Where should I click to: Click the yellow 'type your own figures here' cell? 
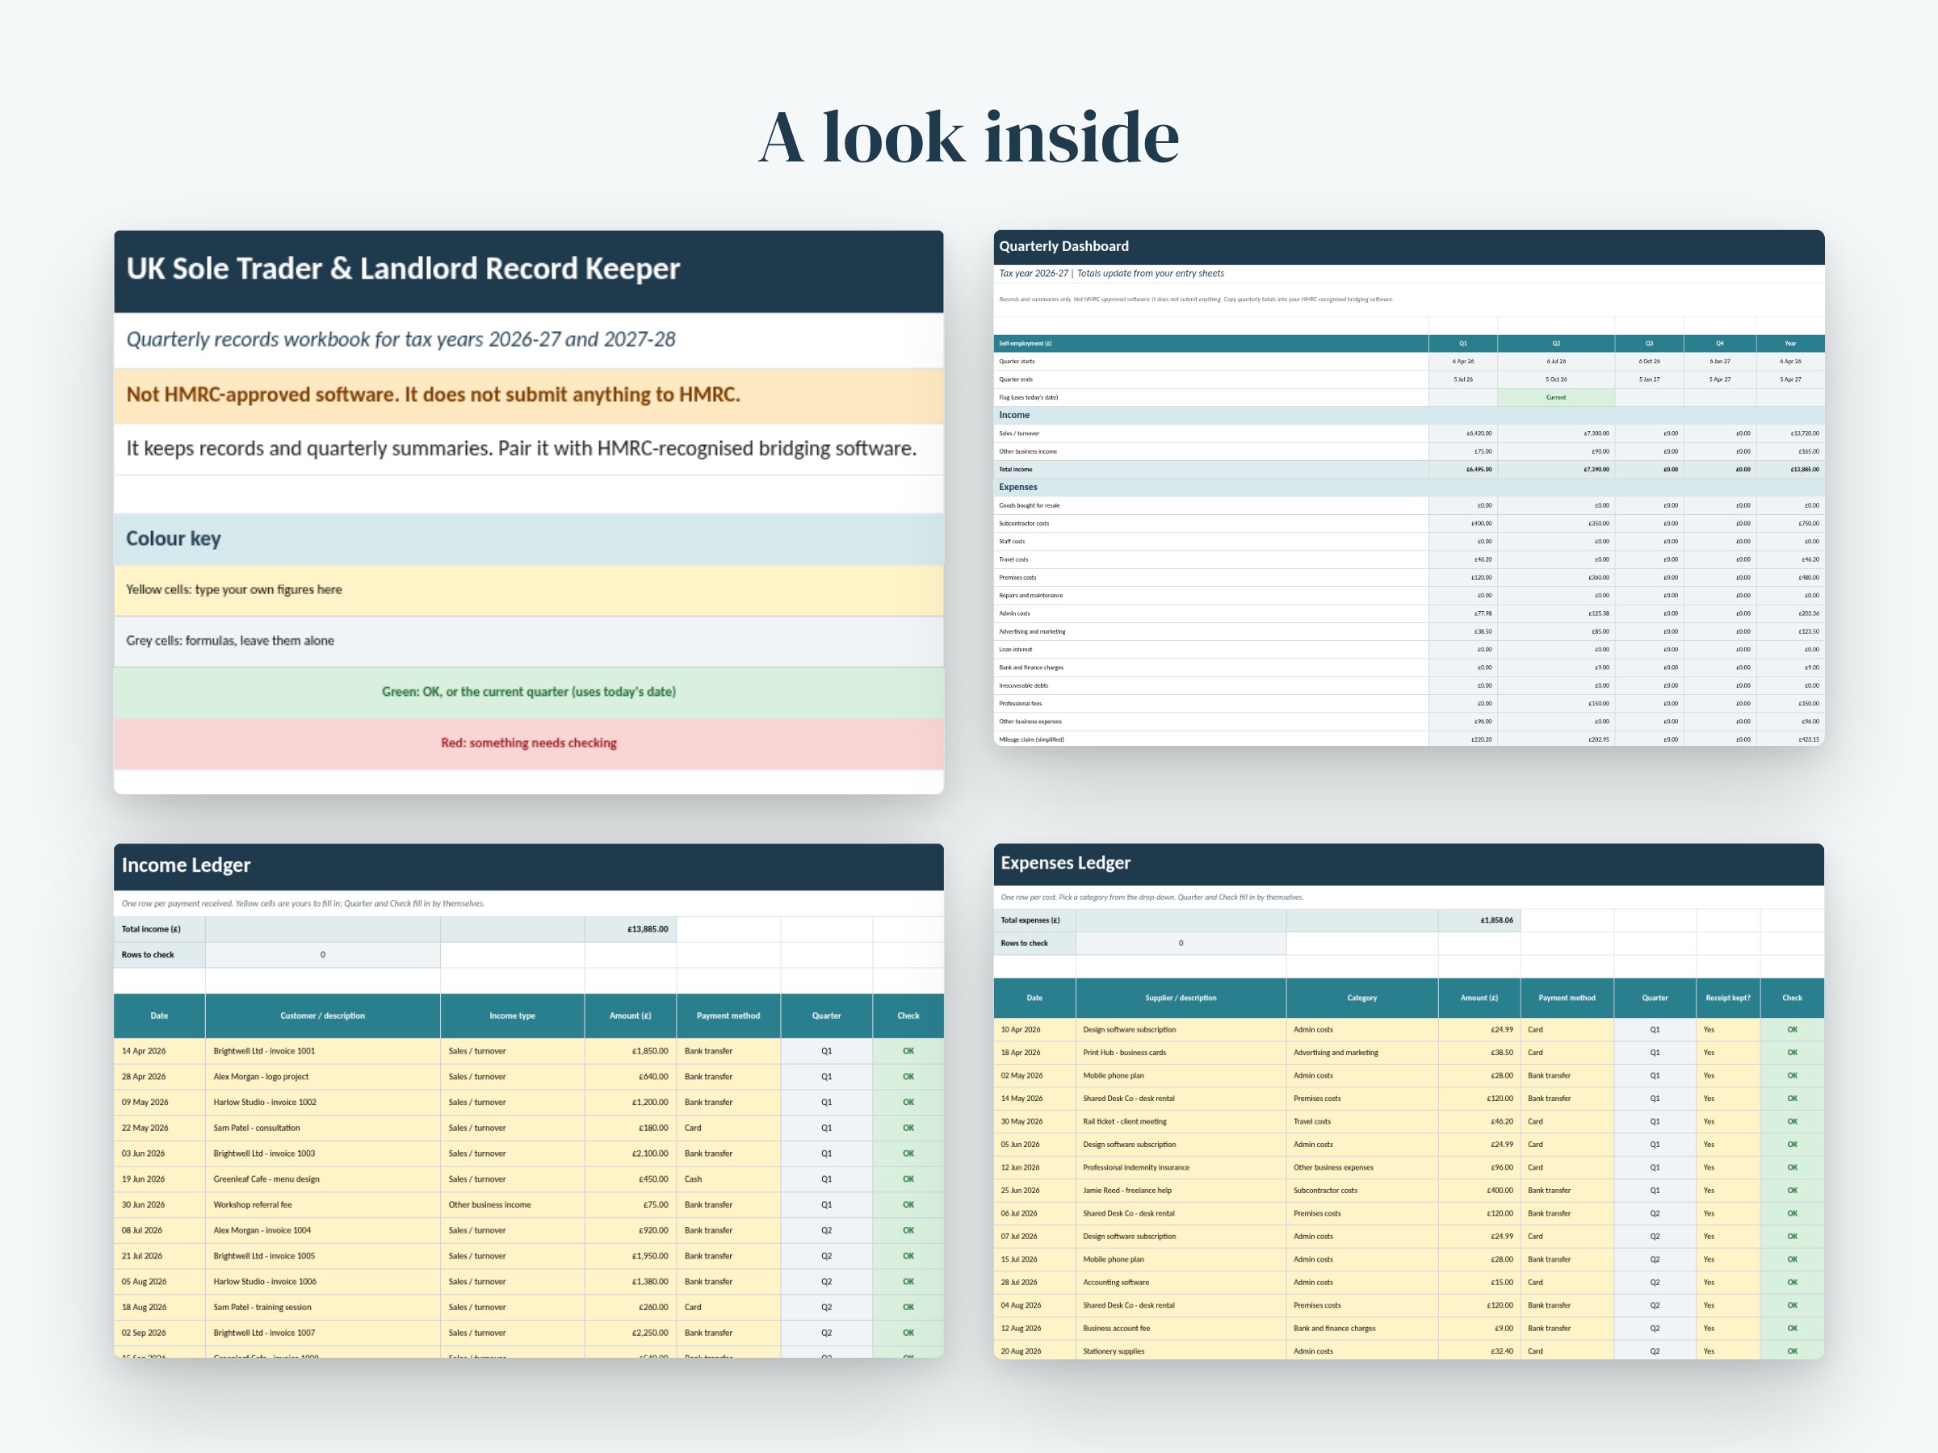point(528,589)
